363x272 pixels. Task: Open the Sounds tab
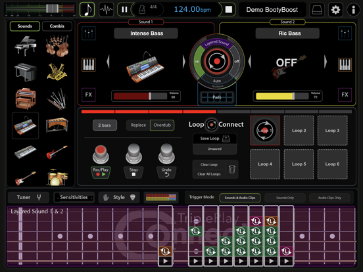[x=25, y=26]
